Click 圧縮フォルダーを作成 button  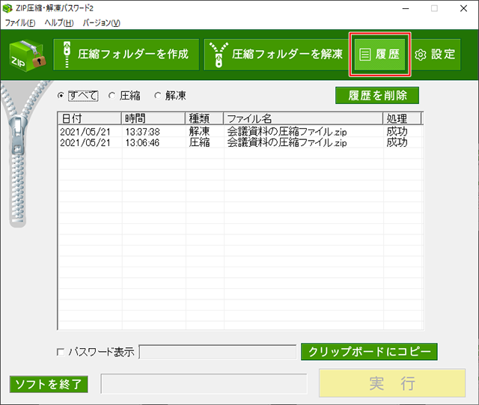point(126,55)
